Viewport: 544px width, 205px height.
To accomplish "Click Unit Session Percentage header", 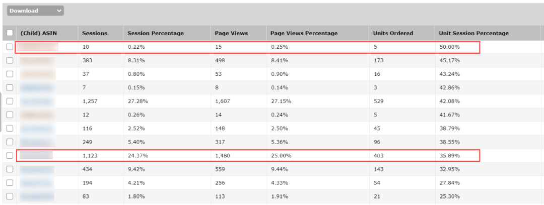I will (473, 33).
